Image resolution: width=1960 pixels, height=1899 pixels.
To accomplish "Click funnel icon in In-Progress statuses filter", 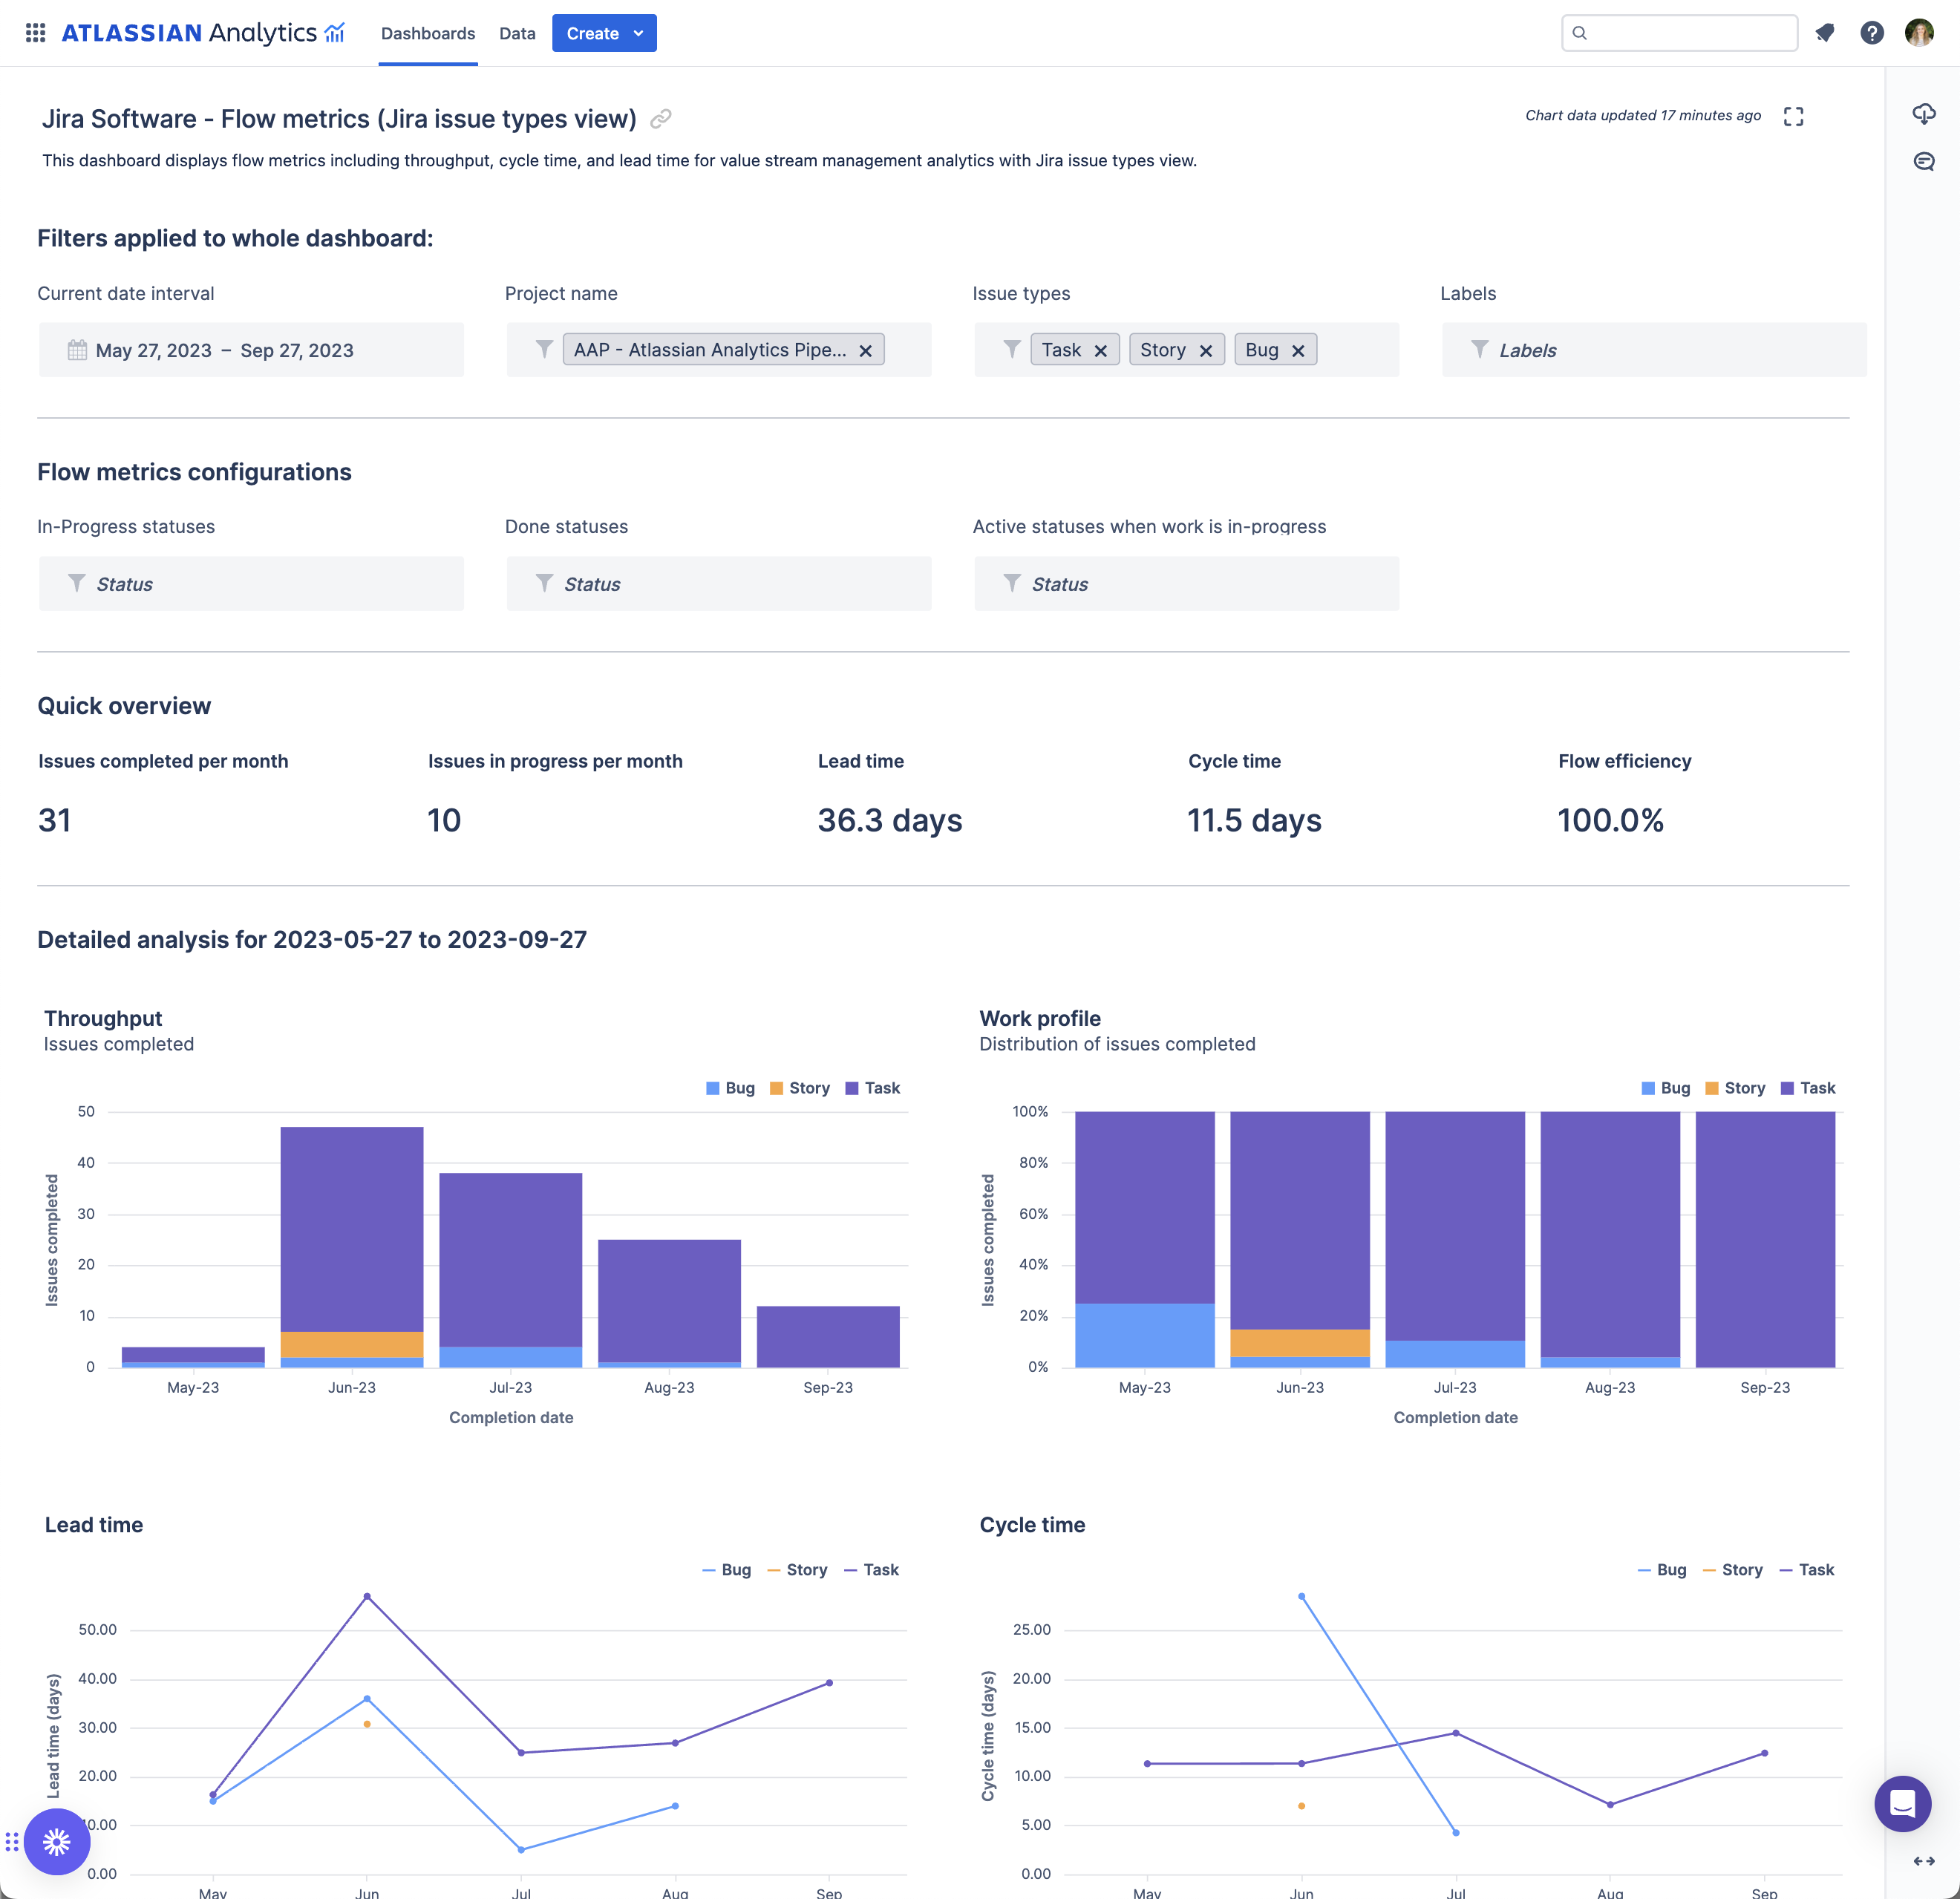I will click(x=76, y=583).
